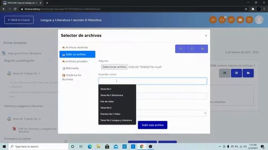The image size is (268, 150).
Task: Click the Back to Course button
Action: tap(19, 20)
